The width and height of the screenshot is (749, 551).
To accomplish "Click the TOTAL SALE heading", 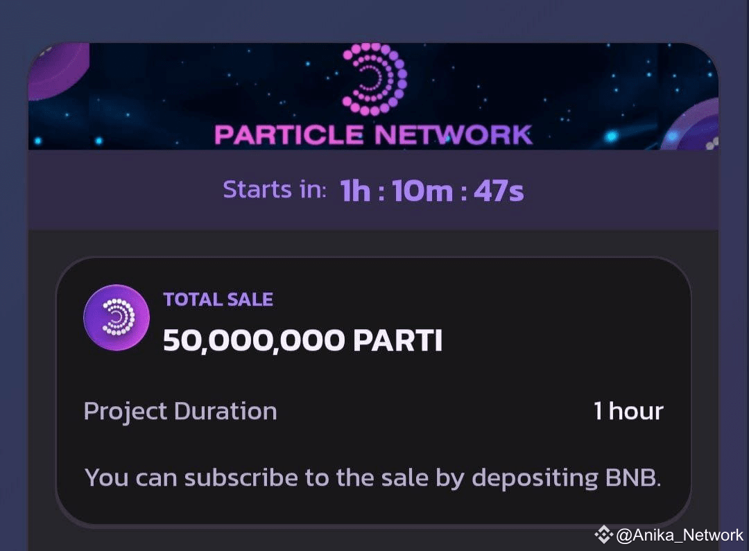I will 218,299.
